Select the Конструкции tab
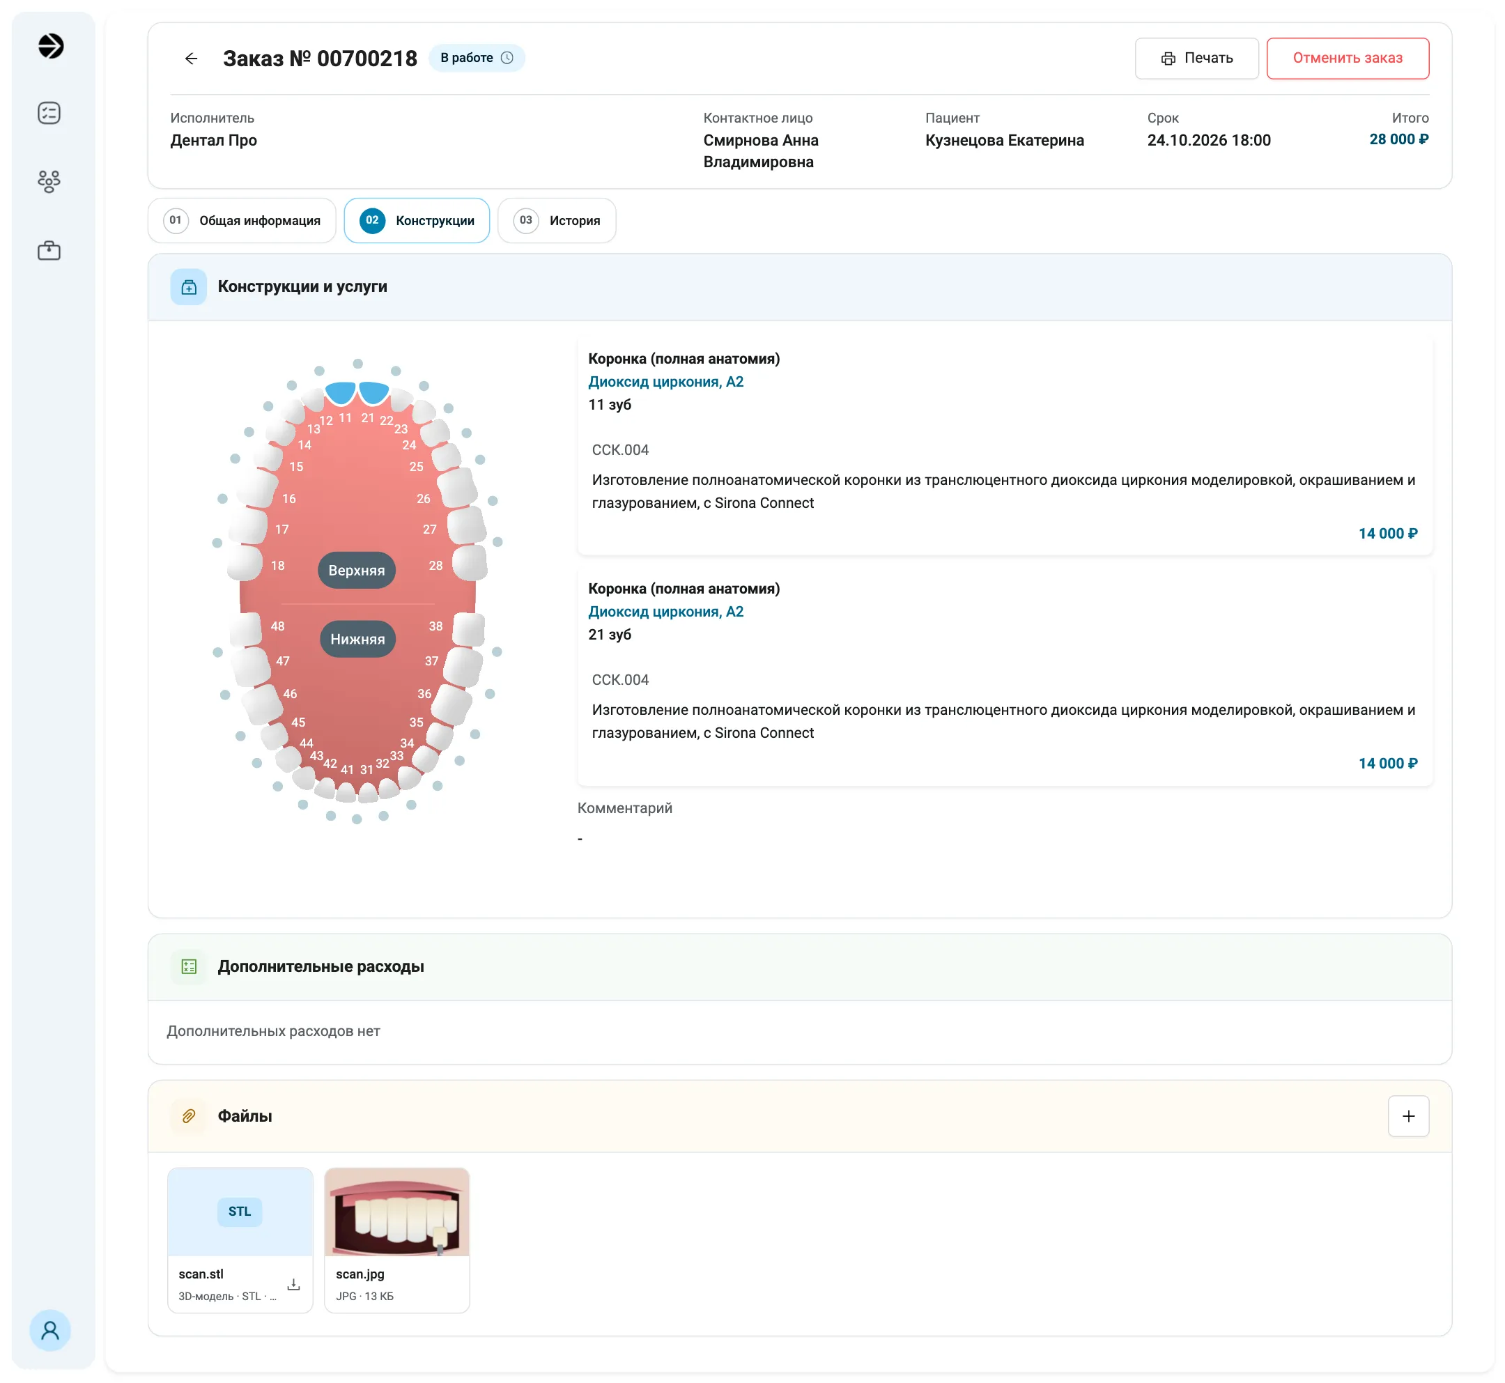Screen dimensions: 1505x1383 point(417,220)
